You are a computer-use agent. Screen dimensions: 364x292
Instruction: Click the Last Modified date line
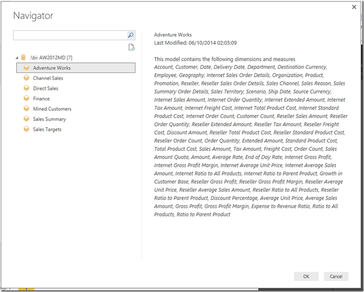click(x=195, y=43)
